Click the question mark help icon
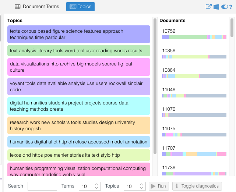This screenshot has width=236, height=192. pyautogui.click(x=231, y=7)
